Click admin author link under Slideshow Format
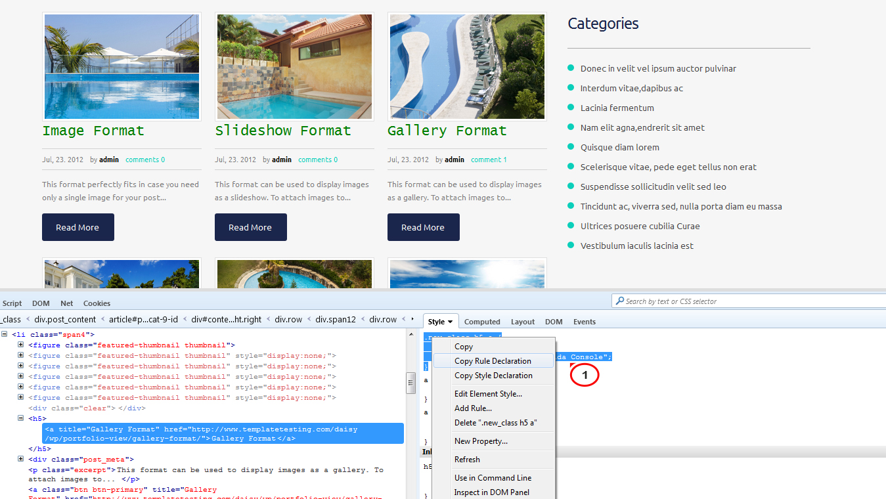 282,160
